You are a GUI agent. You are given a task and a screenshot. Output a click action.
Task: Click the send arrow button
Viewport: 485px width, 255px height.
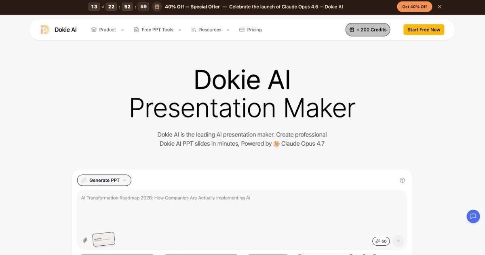pos(398,241)
